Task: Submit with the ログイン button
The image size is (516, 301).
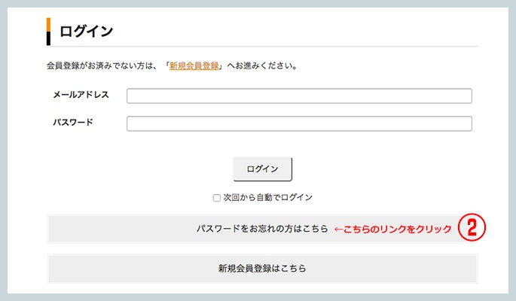Action: [262, 169]
